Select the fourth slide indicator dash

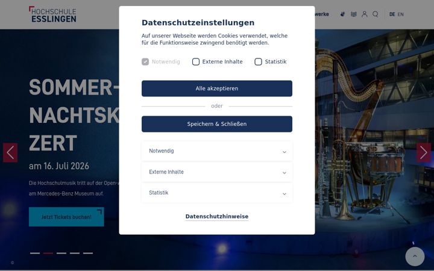[x=75, y=253]
